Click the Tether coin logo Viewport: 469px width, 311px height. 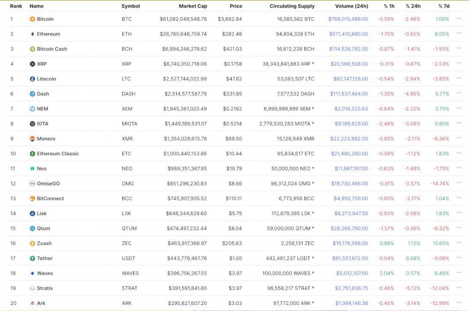pyautogui.click(x=32, y=258)
